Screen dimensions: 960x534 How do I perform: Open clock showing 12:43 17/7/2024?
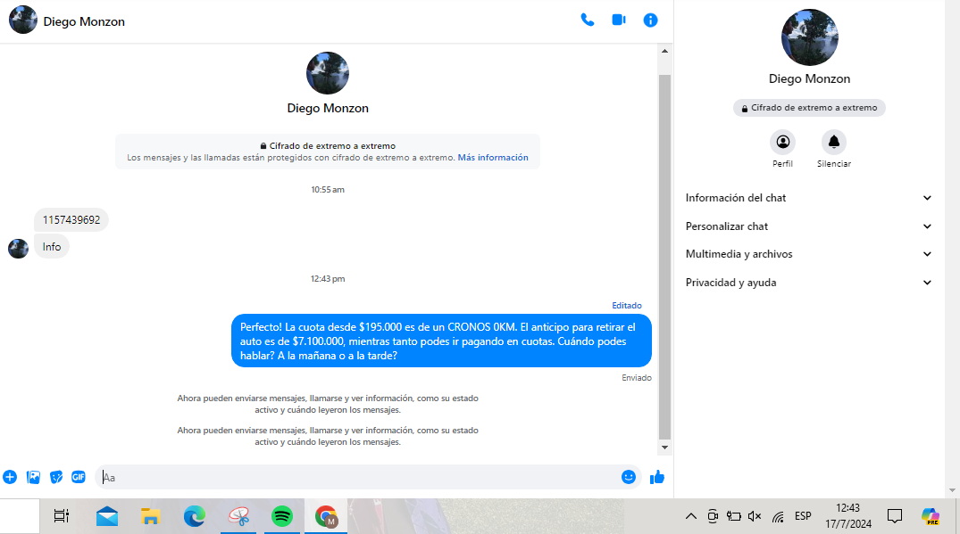pos(848,516)
